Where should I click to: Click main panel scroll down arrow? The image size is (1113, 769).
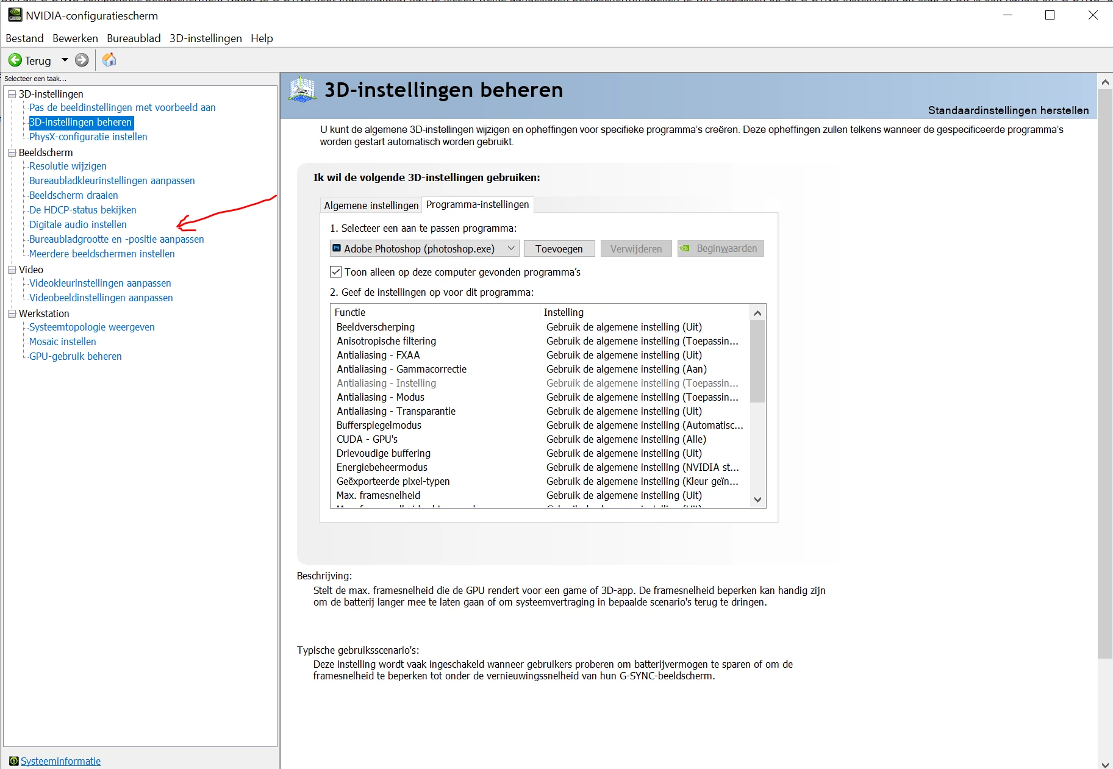click(x=1105, y=764)
